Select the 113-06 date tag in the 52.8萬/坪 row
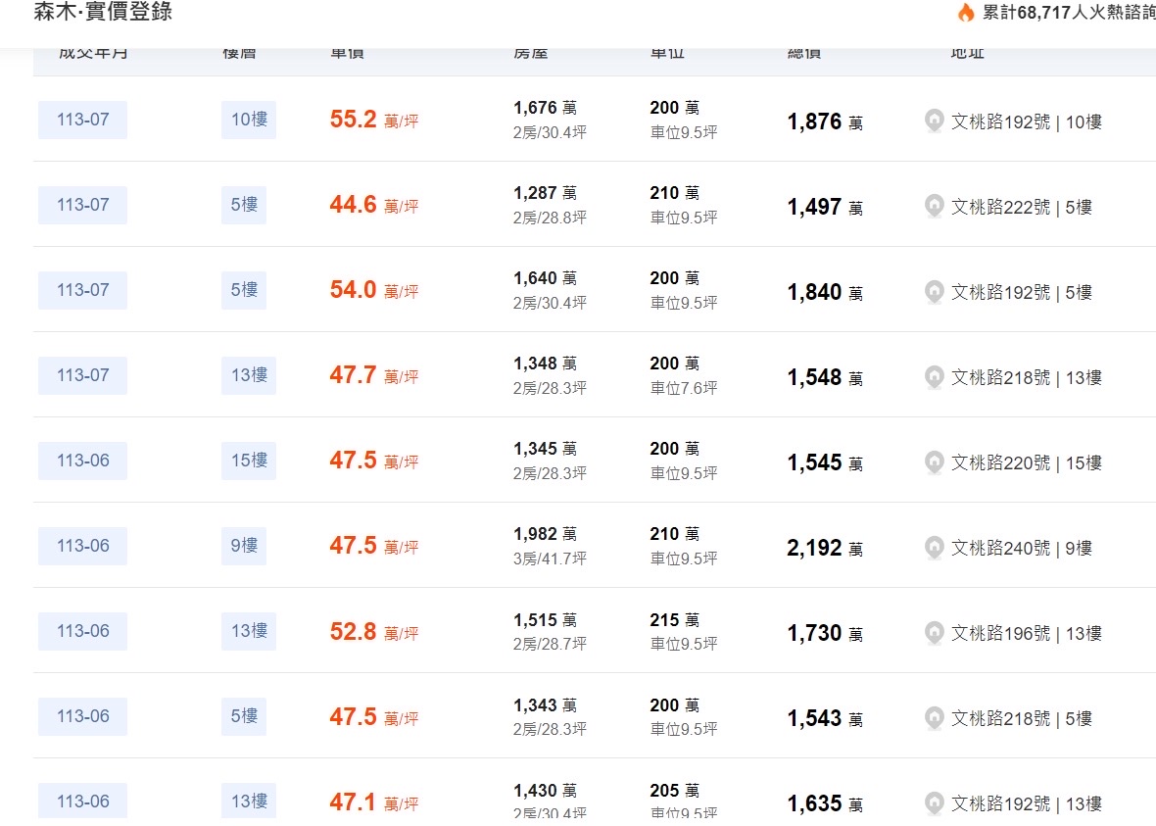Viewport: 1156px width, 826px height. 83,631
